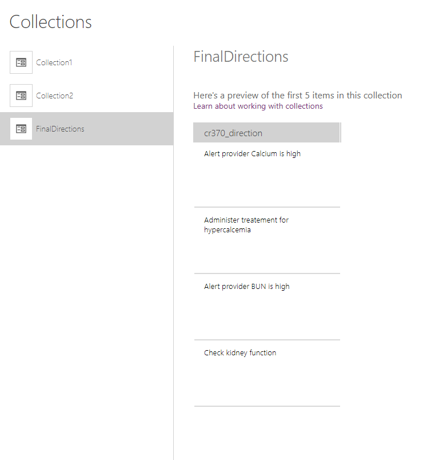
Task: Click the FinalDirections table icon in sidebar
Action: [21, 129]
